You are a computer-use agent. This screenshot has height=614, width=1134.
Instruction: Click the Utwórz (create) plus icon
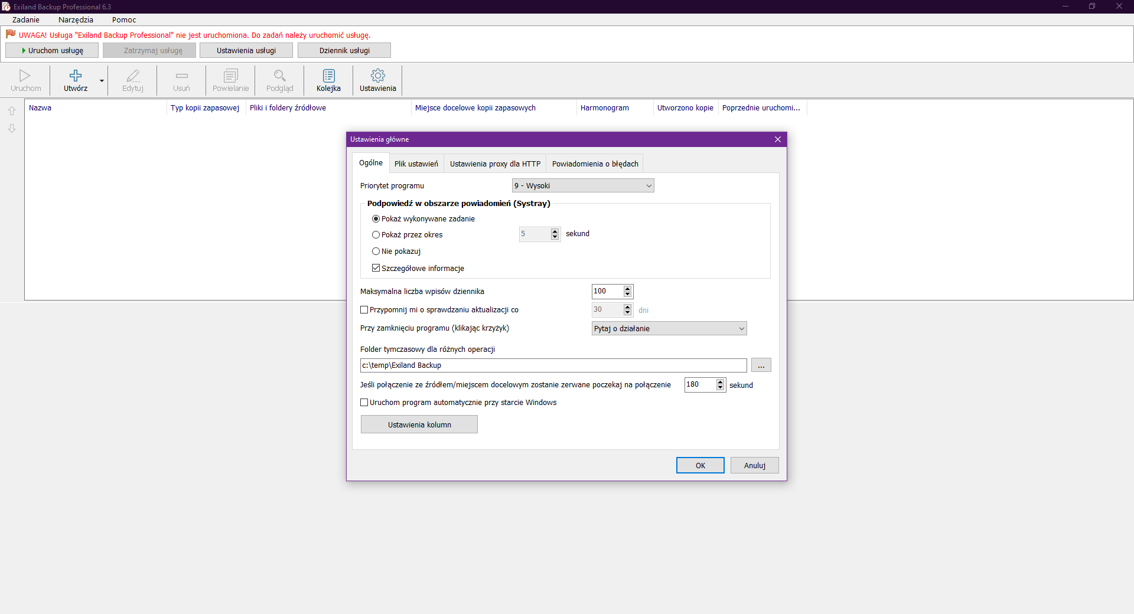point(76,76)
